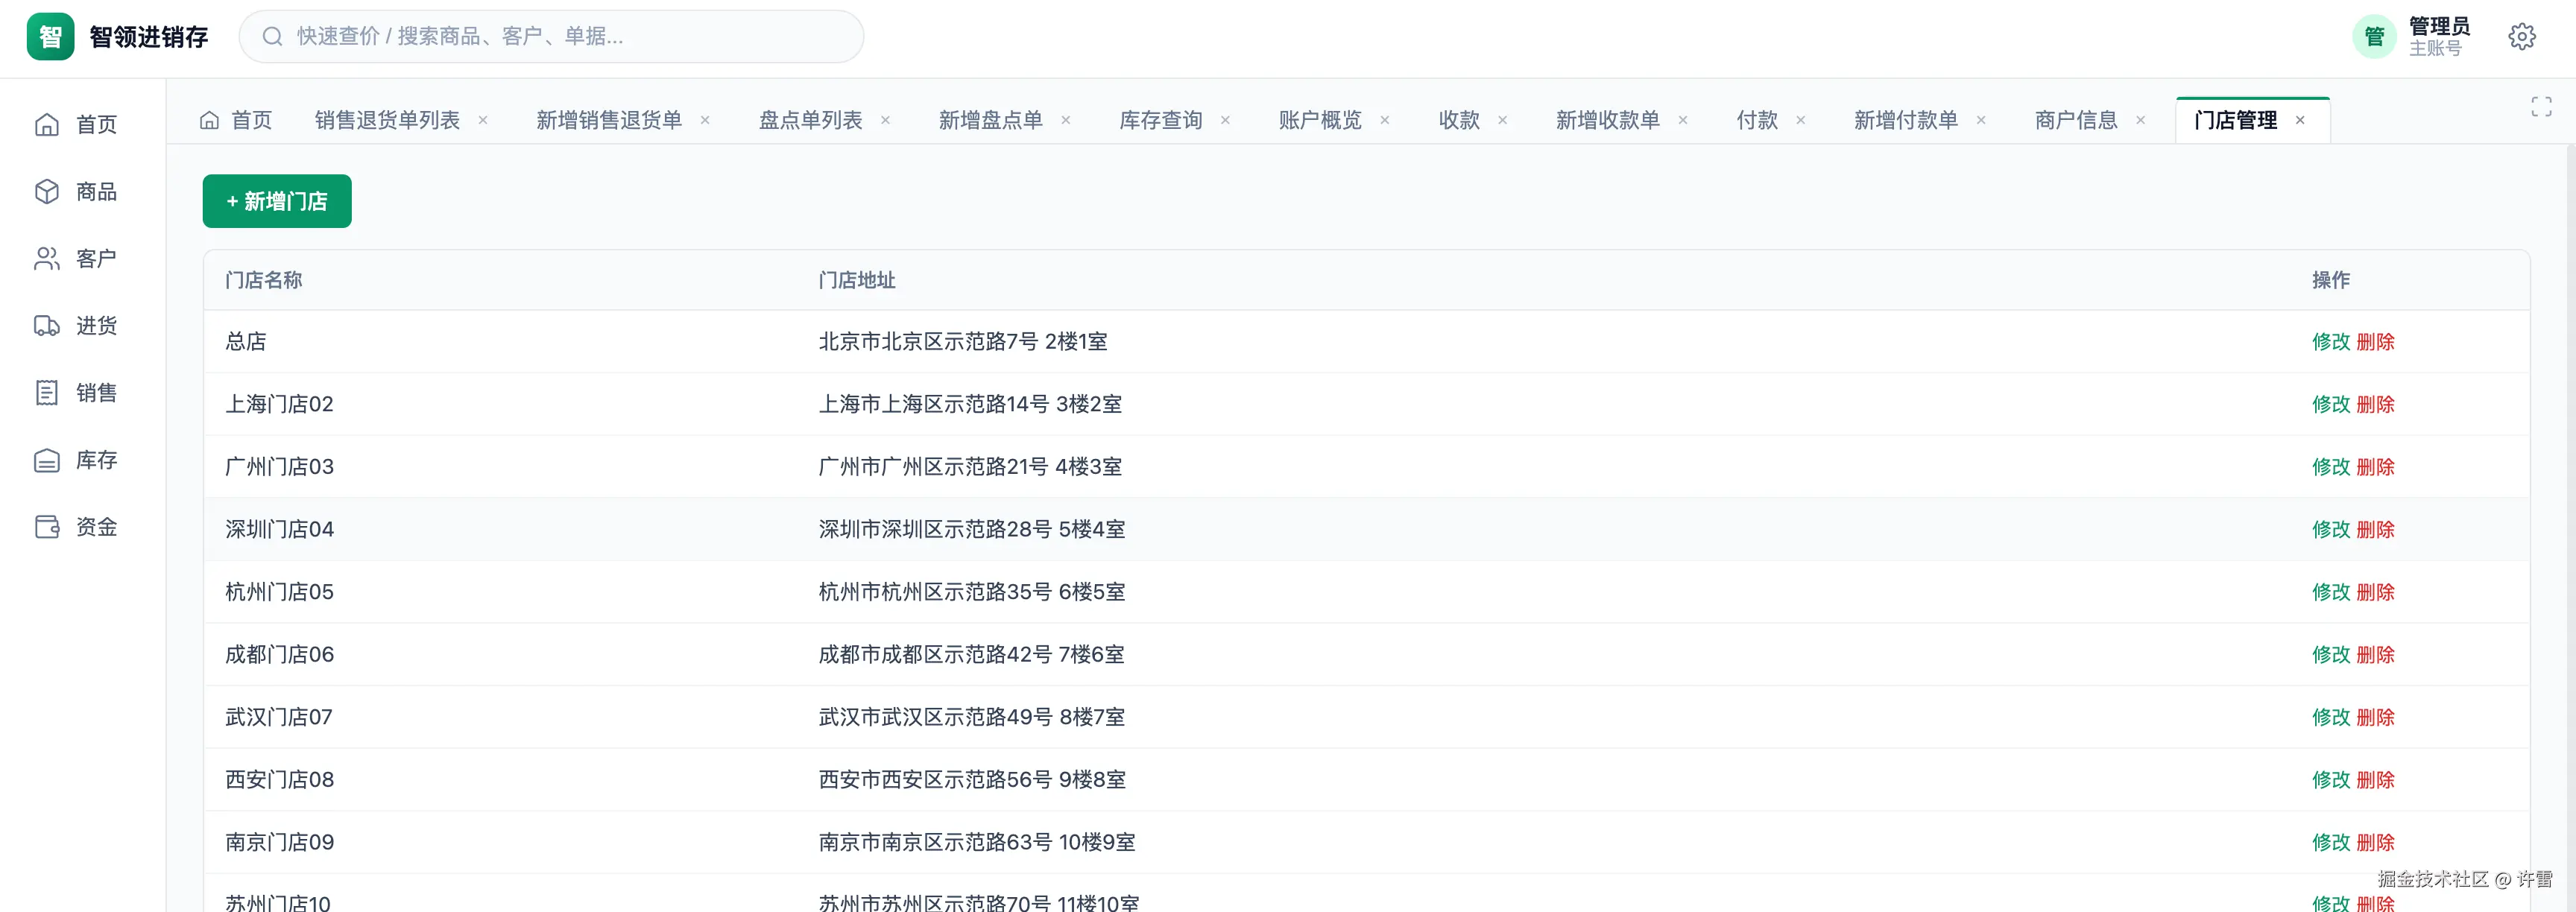Click the 进货 truck icon in sidebar
The width and height of the screenshot is (2576, 912).
coord(47,326)
